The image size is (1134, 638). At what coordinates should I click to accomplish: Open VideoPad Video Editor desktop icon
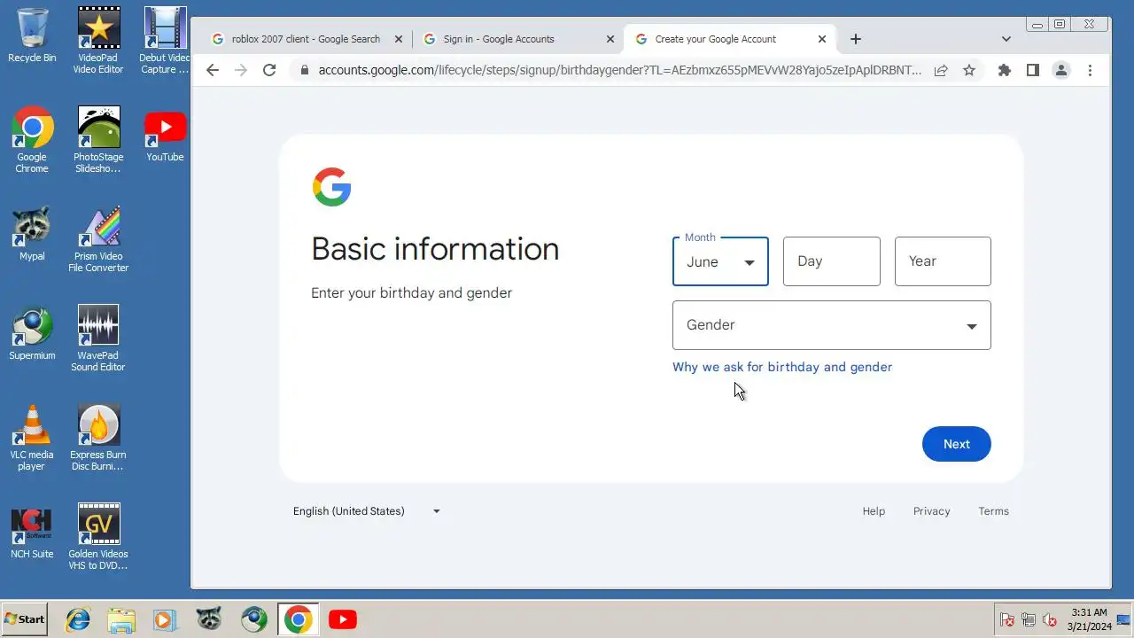(x=98, y=41)
